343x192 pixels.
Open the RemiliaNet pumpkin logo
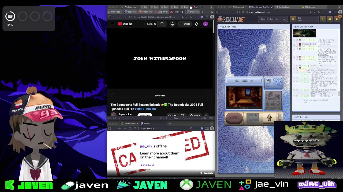[x=231, y=19]
